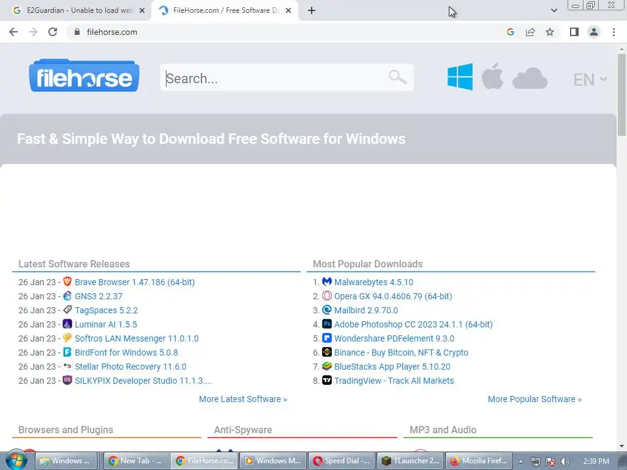Close the FileHorse.com tab
Image resolution: width=627 pixels, height=470 pixels.
[288, 10]
